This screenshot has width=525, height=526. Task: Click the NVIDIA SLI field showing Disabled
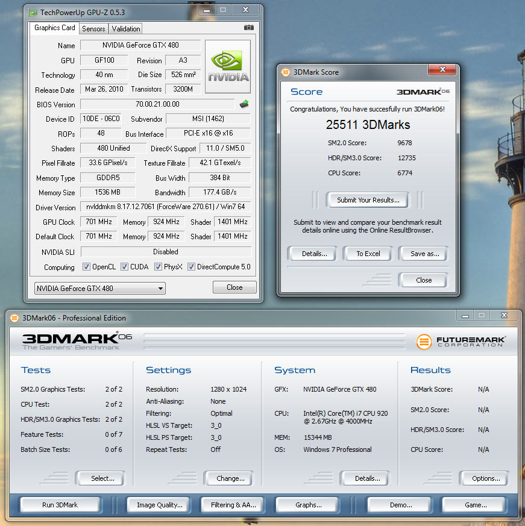(x=166, y=252)
